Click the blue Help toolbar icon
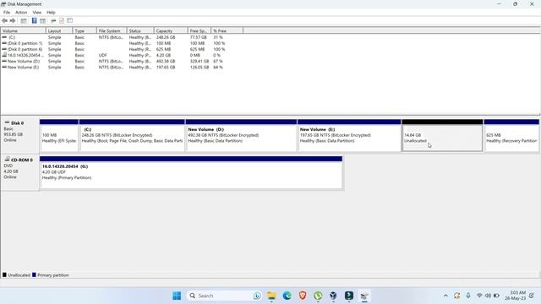Screen dimensions: 541x304 click(x=34, y=20)
